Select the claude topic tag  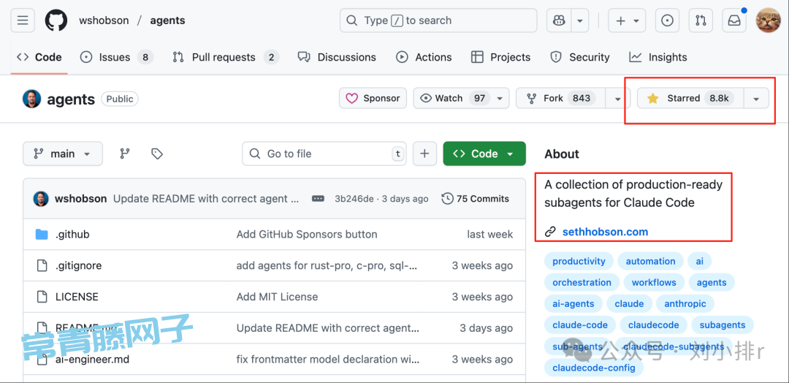629,303
